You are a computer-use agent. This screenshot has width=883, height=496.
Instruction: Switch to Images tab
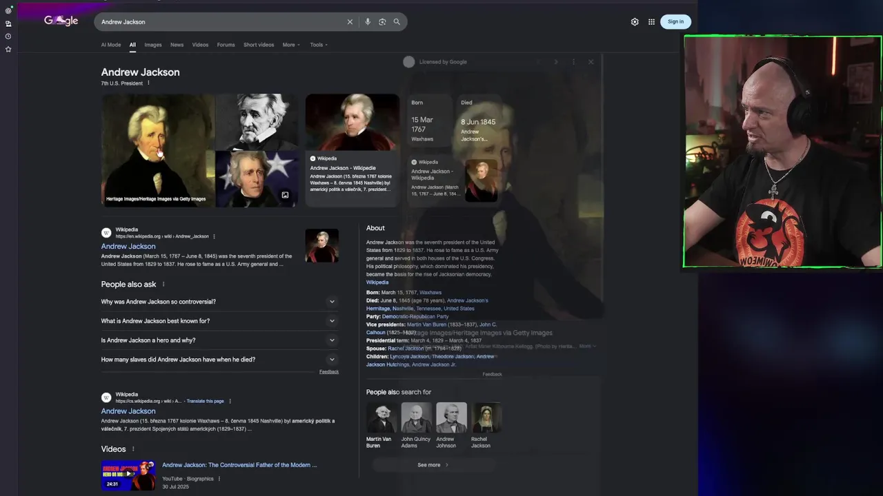pyautogui.click(x=153, y=45)
